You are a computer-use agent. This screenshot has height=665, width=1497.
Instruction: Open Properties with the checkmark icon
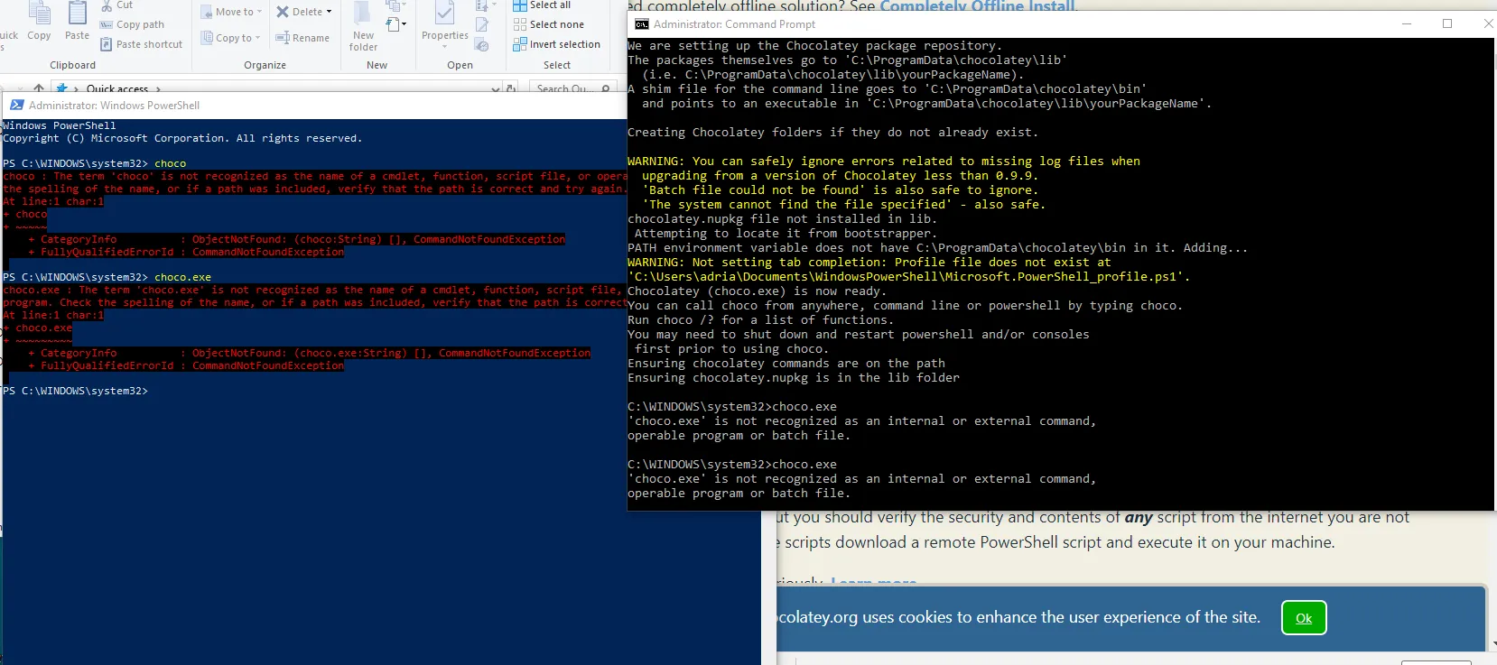[x=444, y=14]
